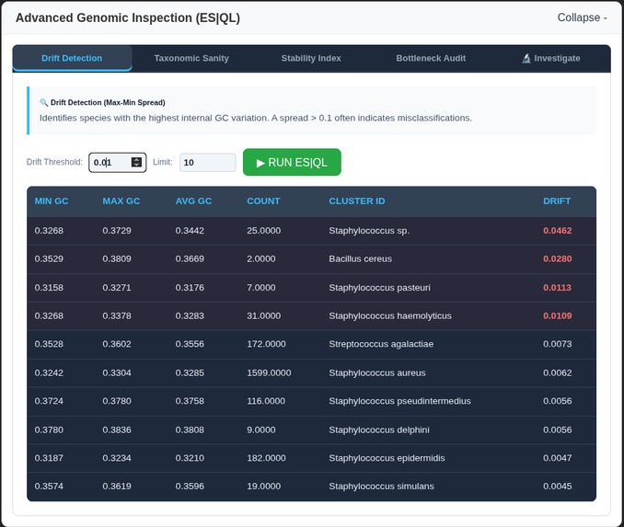The height and width of the screenshot is (527, 624).
Task: Select the Bacillus cereus cluster cell
Action: tap(360, 259)
